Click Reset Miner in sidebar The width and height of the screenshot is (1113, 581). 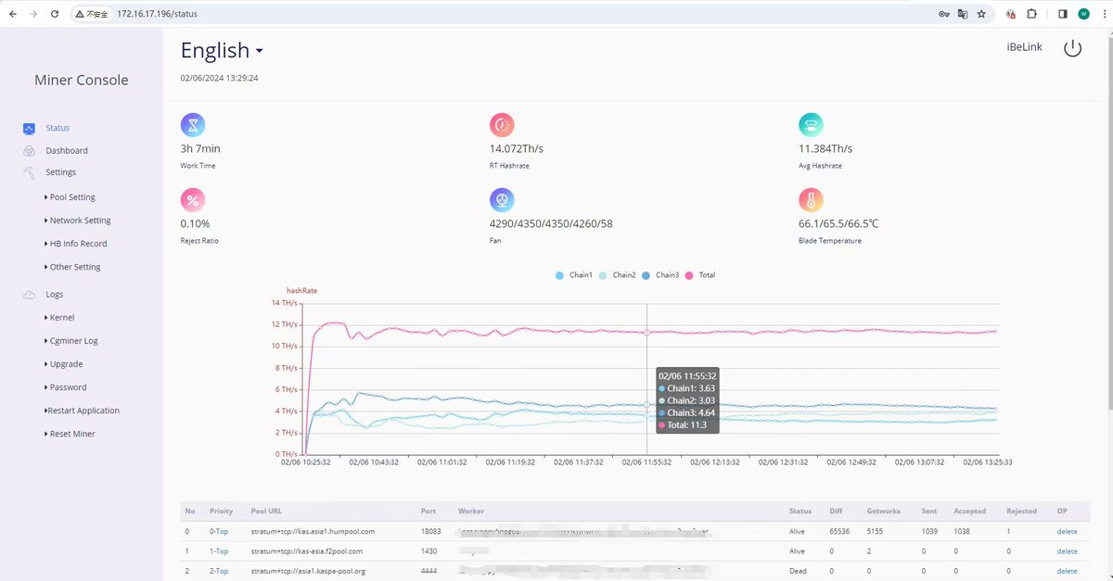pos(70,434)
